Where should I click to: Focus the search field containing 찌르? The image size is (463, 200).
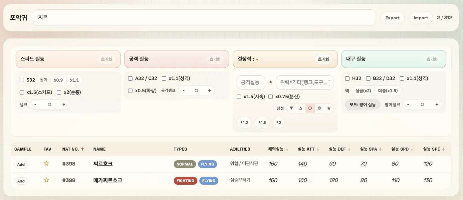point(204,18)
